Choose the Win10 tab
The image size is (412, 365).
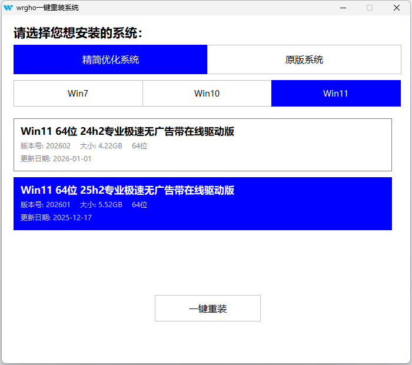(207, 93)
